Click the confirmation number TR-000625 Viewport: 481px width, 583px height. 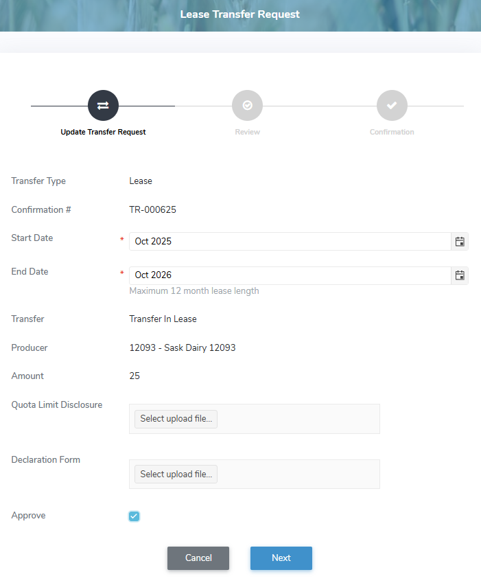(153, 209)
